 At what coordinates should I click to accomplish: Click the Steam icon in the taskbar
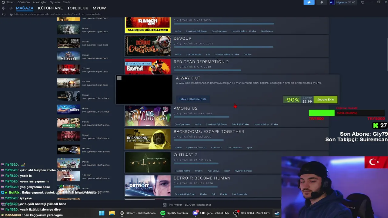tap(277, 213)
